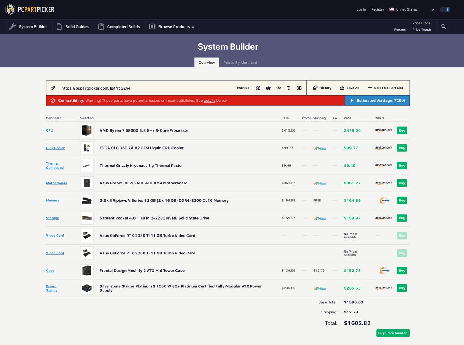This screenshot has width=464, height=345.
Task: Open the Storage component link
Action: click(53, 218)
